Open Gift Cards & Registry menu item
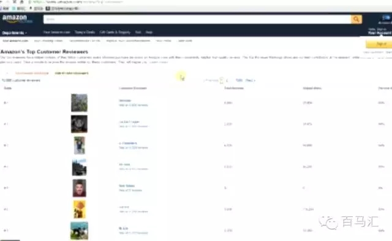The image size is (392, 241). (115, 33)
